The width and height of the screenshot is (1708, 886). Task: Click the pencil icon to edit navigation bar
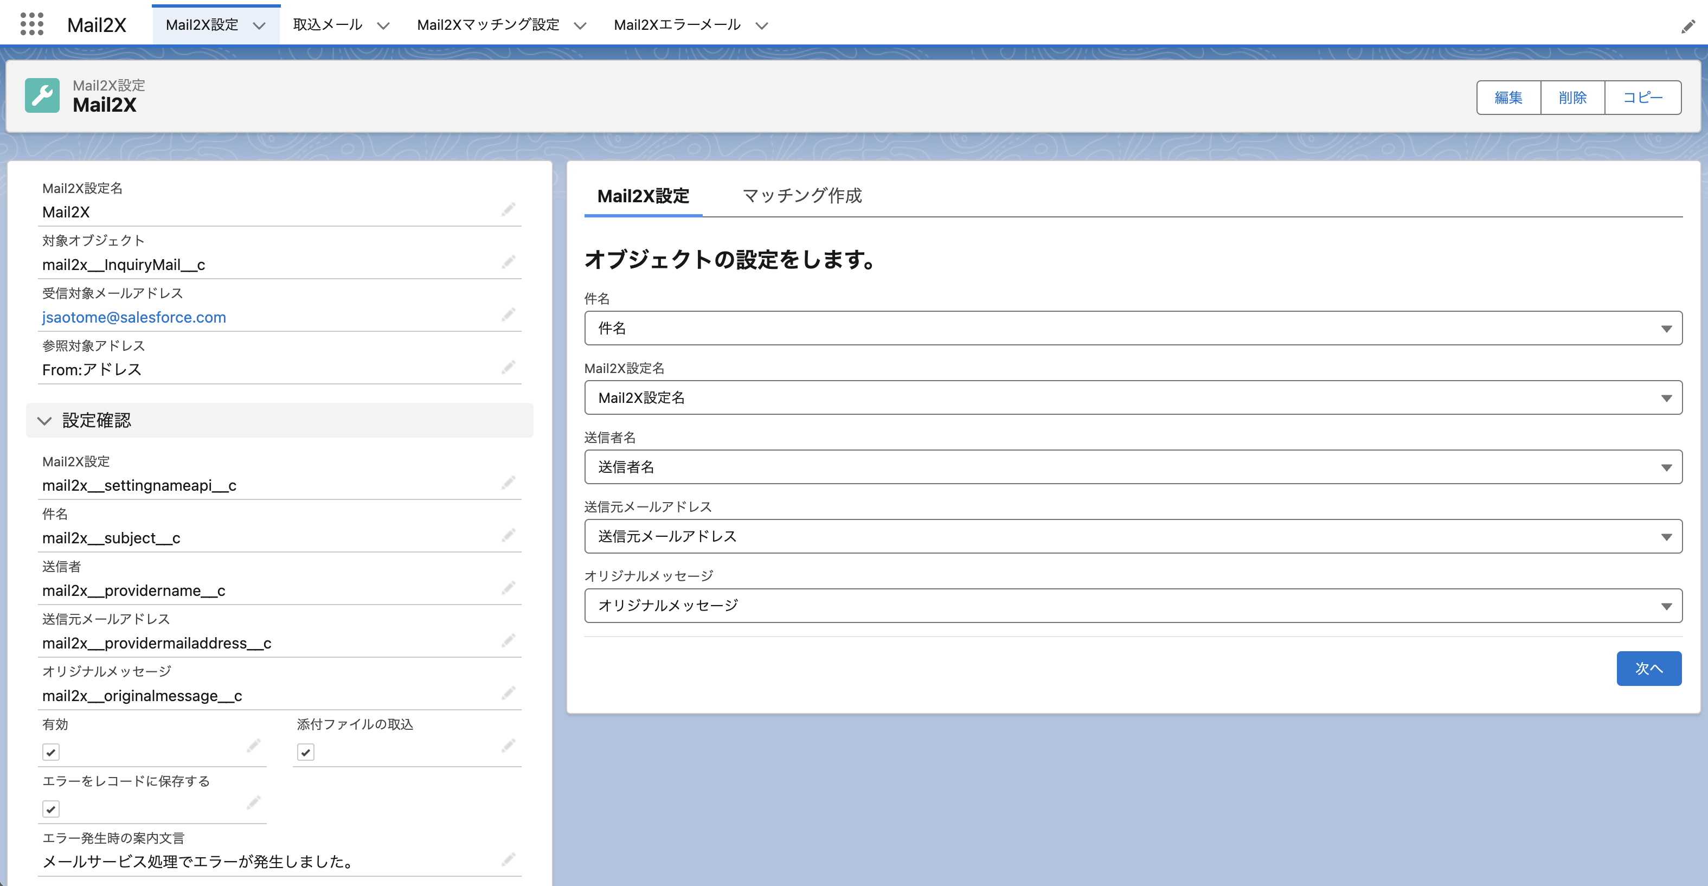click(x=1688, y=26)
